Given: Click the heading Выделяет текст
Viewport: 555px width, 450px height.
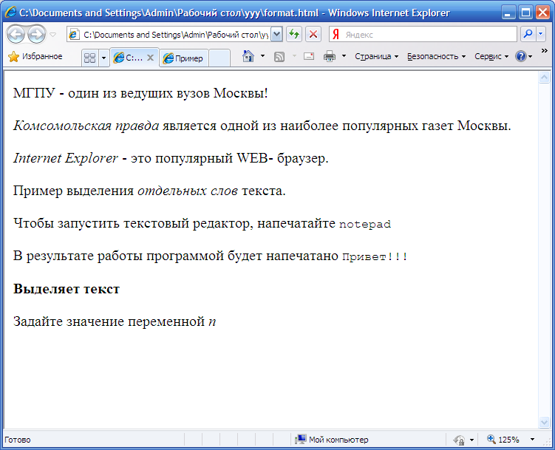Looking at the screenshot, I should (67, 289).
